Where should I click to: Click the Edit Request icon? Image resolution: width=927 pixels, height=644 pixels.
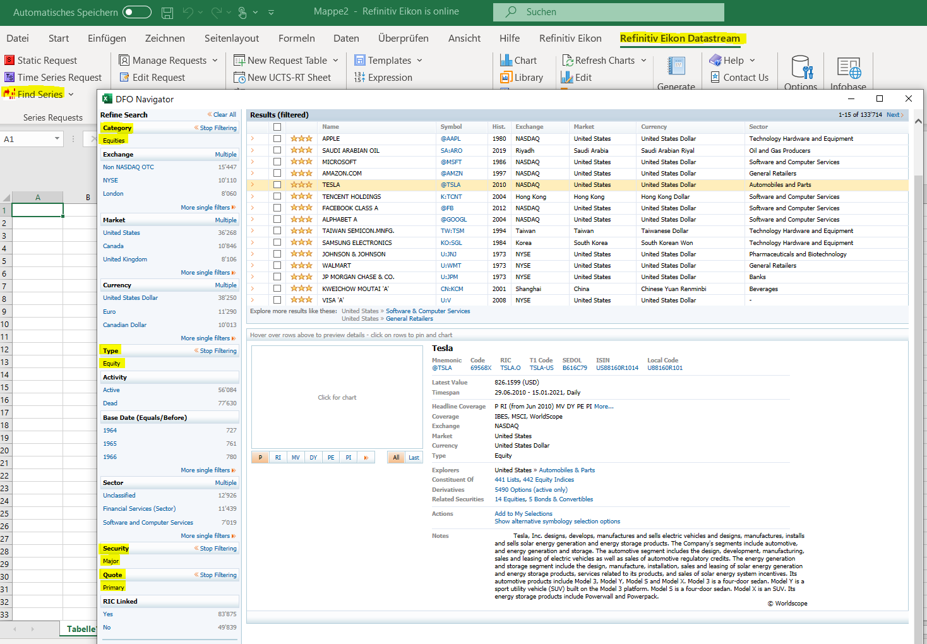coord(124,77)
